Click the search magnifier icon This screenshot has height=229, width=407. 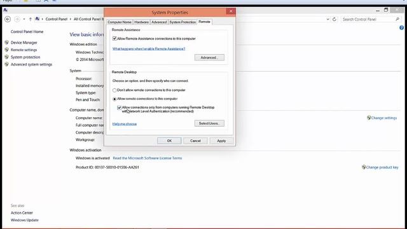[397, 19]
